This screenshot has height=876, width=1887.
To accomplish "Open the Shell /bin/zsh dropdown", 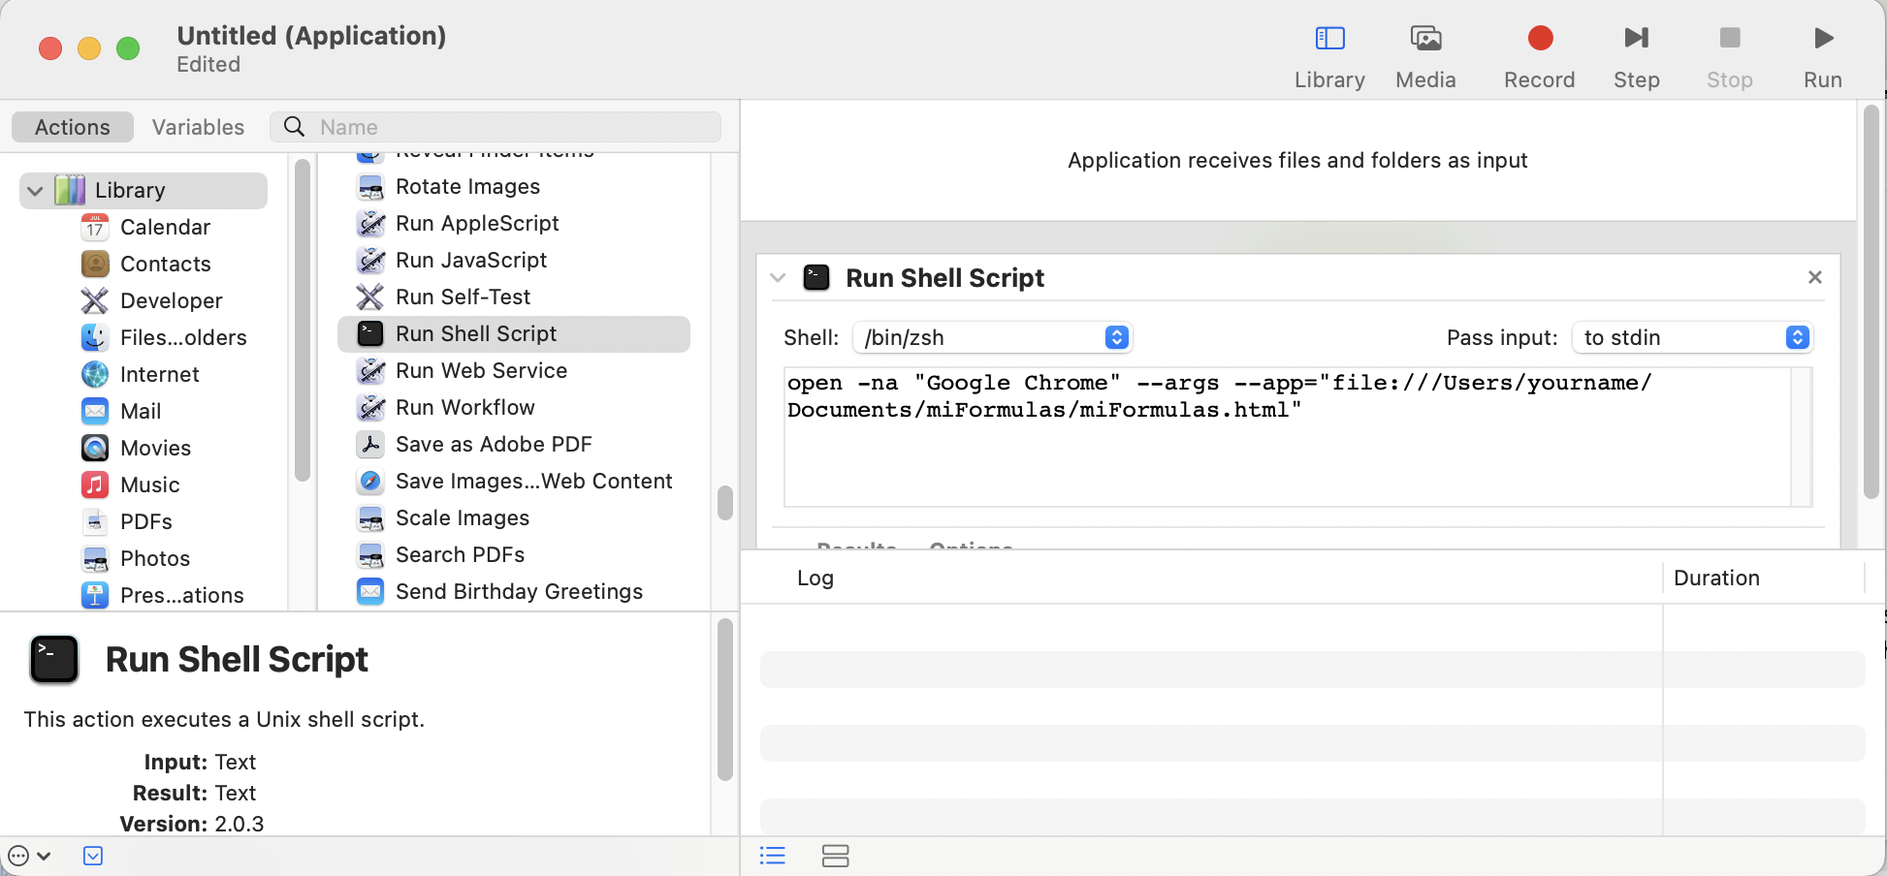I will [x=992, y=337].
